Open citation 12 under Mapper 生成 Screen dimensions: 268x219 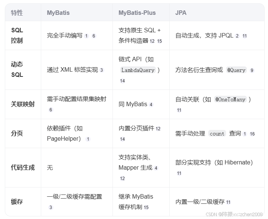tap(122, 179)
